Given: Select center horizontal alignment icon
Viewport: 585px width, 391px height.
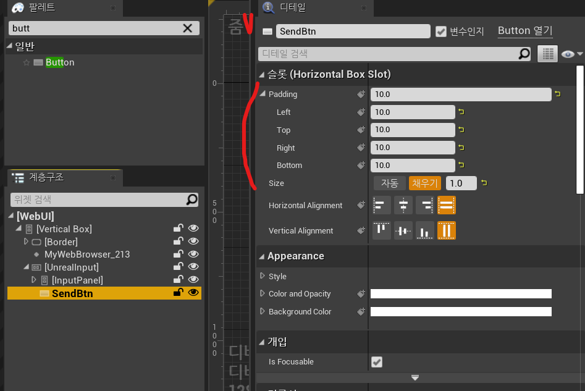Looking at the screenshot, I should (403, 205).
